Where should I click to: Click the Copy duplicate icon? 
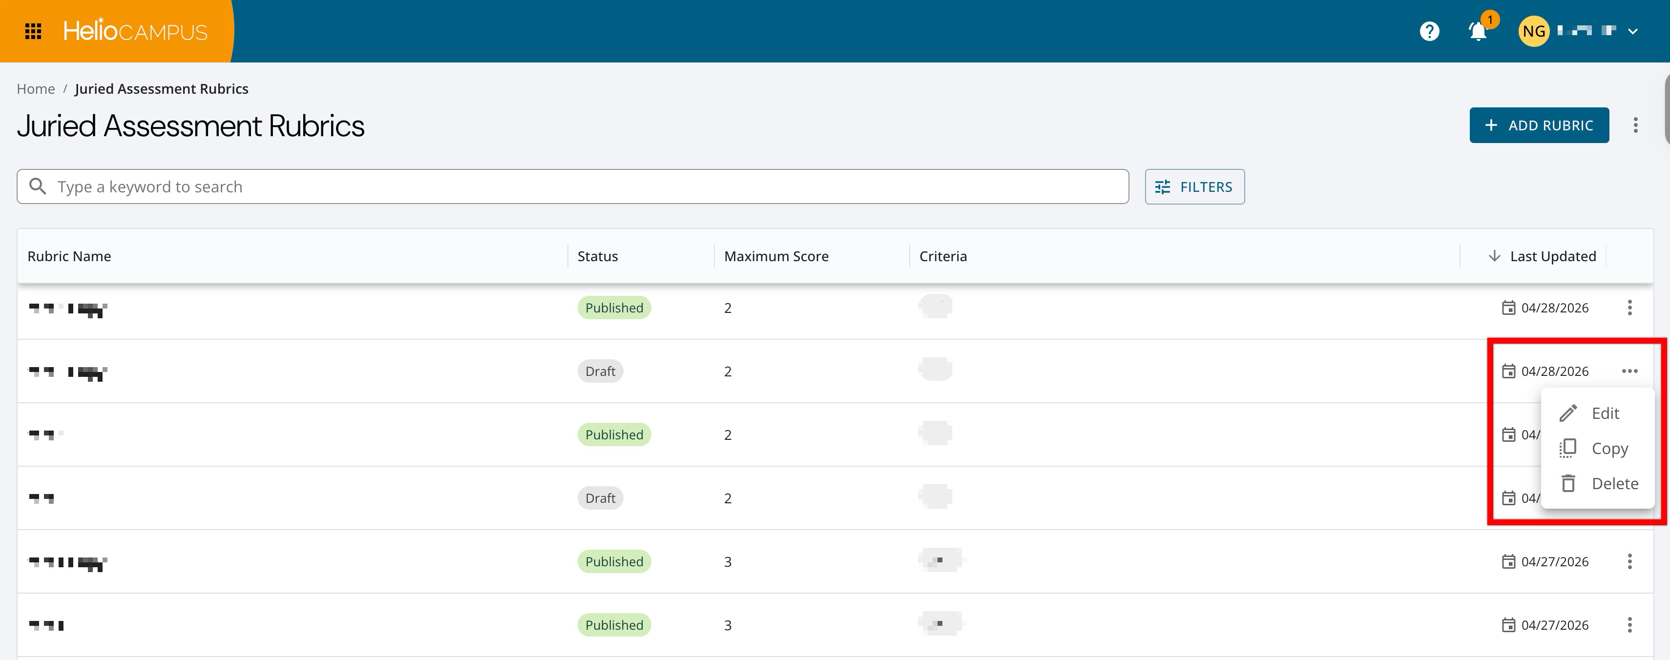pyautogui.click(x=1567, y=448)
